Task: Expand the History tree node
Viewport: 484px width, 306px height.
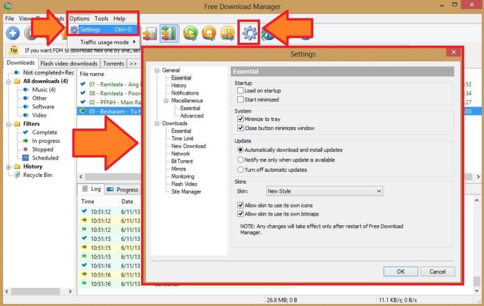Action: (x=8, y=167)
